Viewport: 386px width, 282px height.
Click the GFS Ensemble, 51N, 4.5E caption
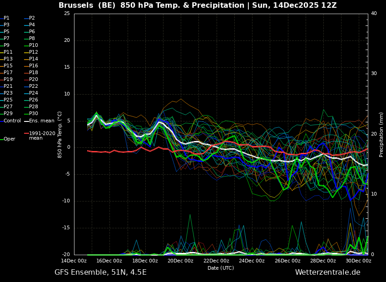[x=100, y=272]
